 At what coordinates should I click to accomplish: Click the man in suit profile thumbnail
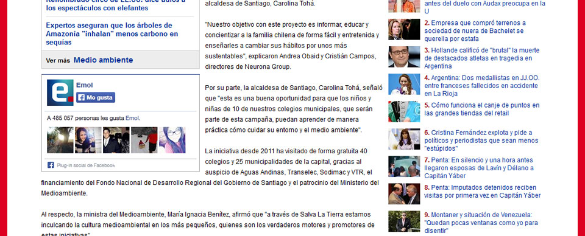tap(116, 140)
